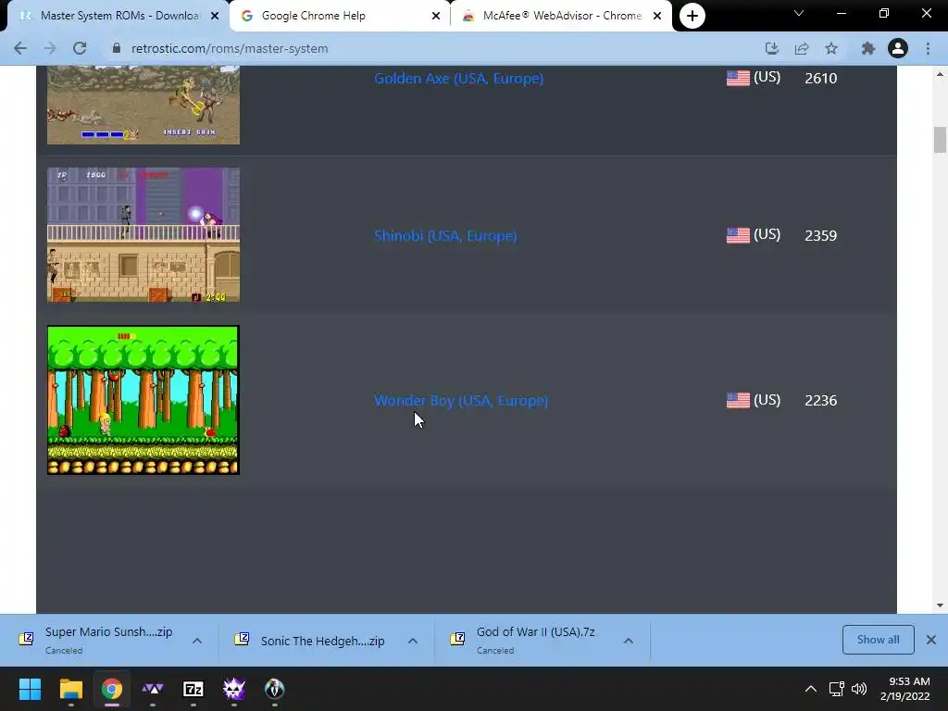
Task: Open the purple triangles taskbar app
Action: 153,689
